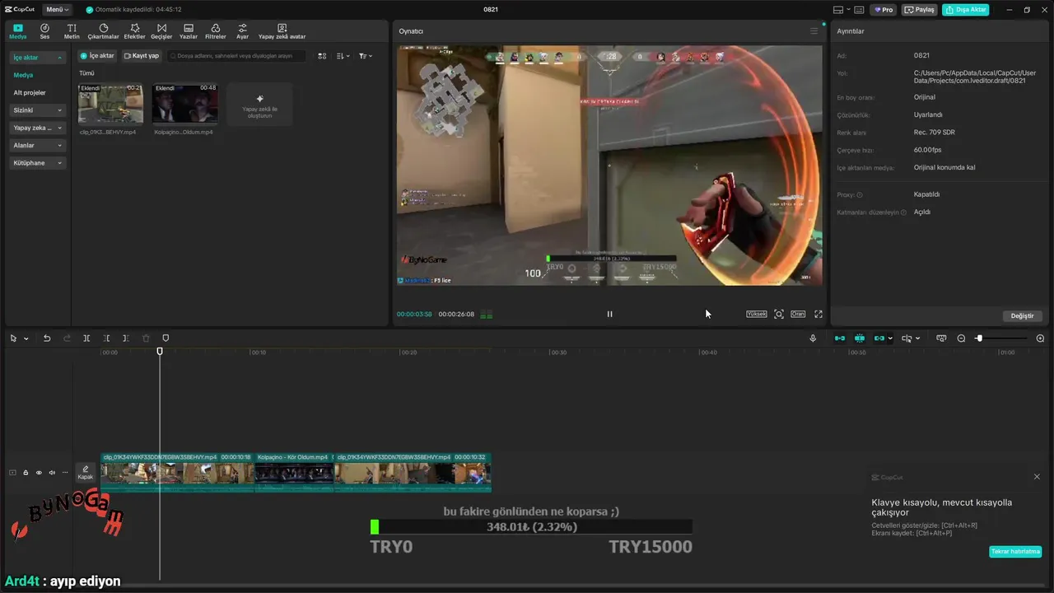This screenshot has height=593, width=1054.
Task: Select Alt projeler in the sidebar
Action: (x=30, y=92)
